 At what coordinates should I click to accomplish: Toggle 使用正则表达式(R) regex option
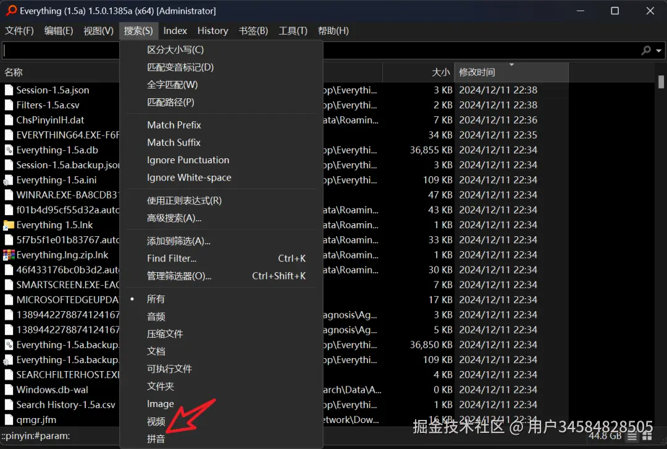[222, 200]
